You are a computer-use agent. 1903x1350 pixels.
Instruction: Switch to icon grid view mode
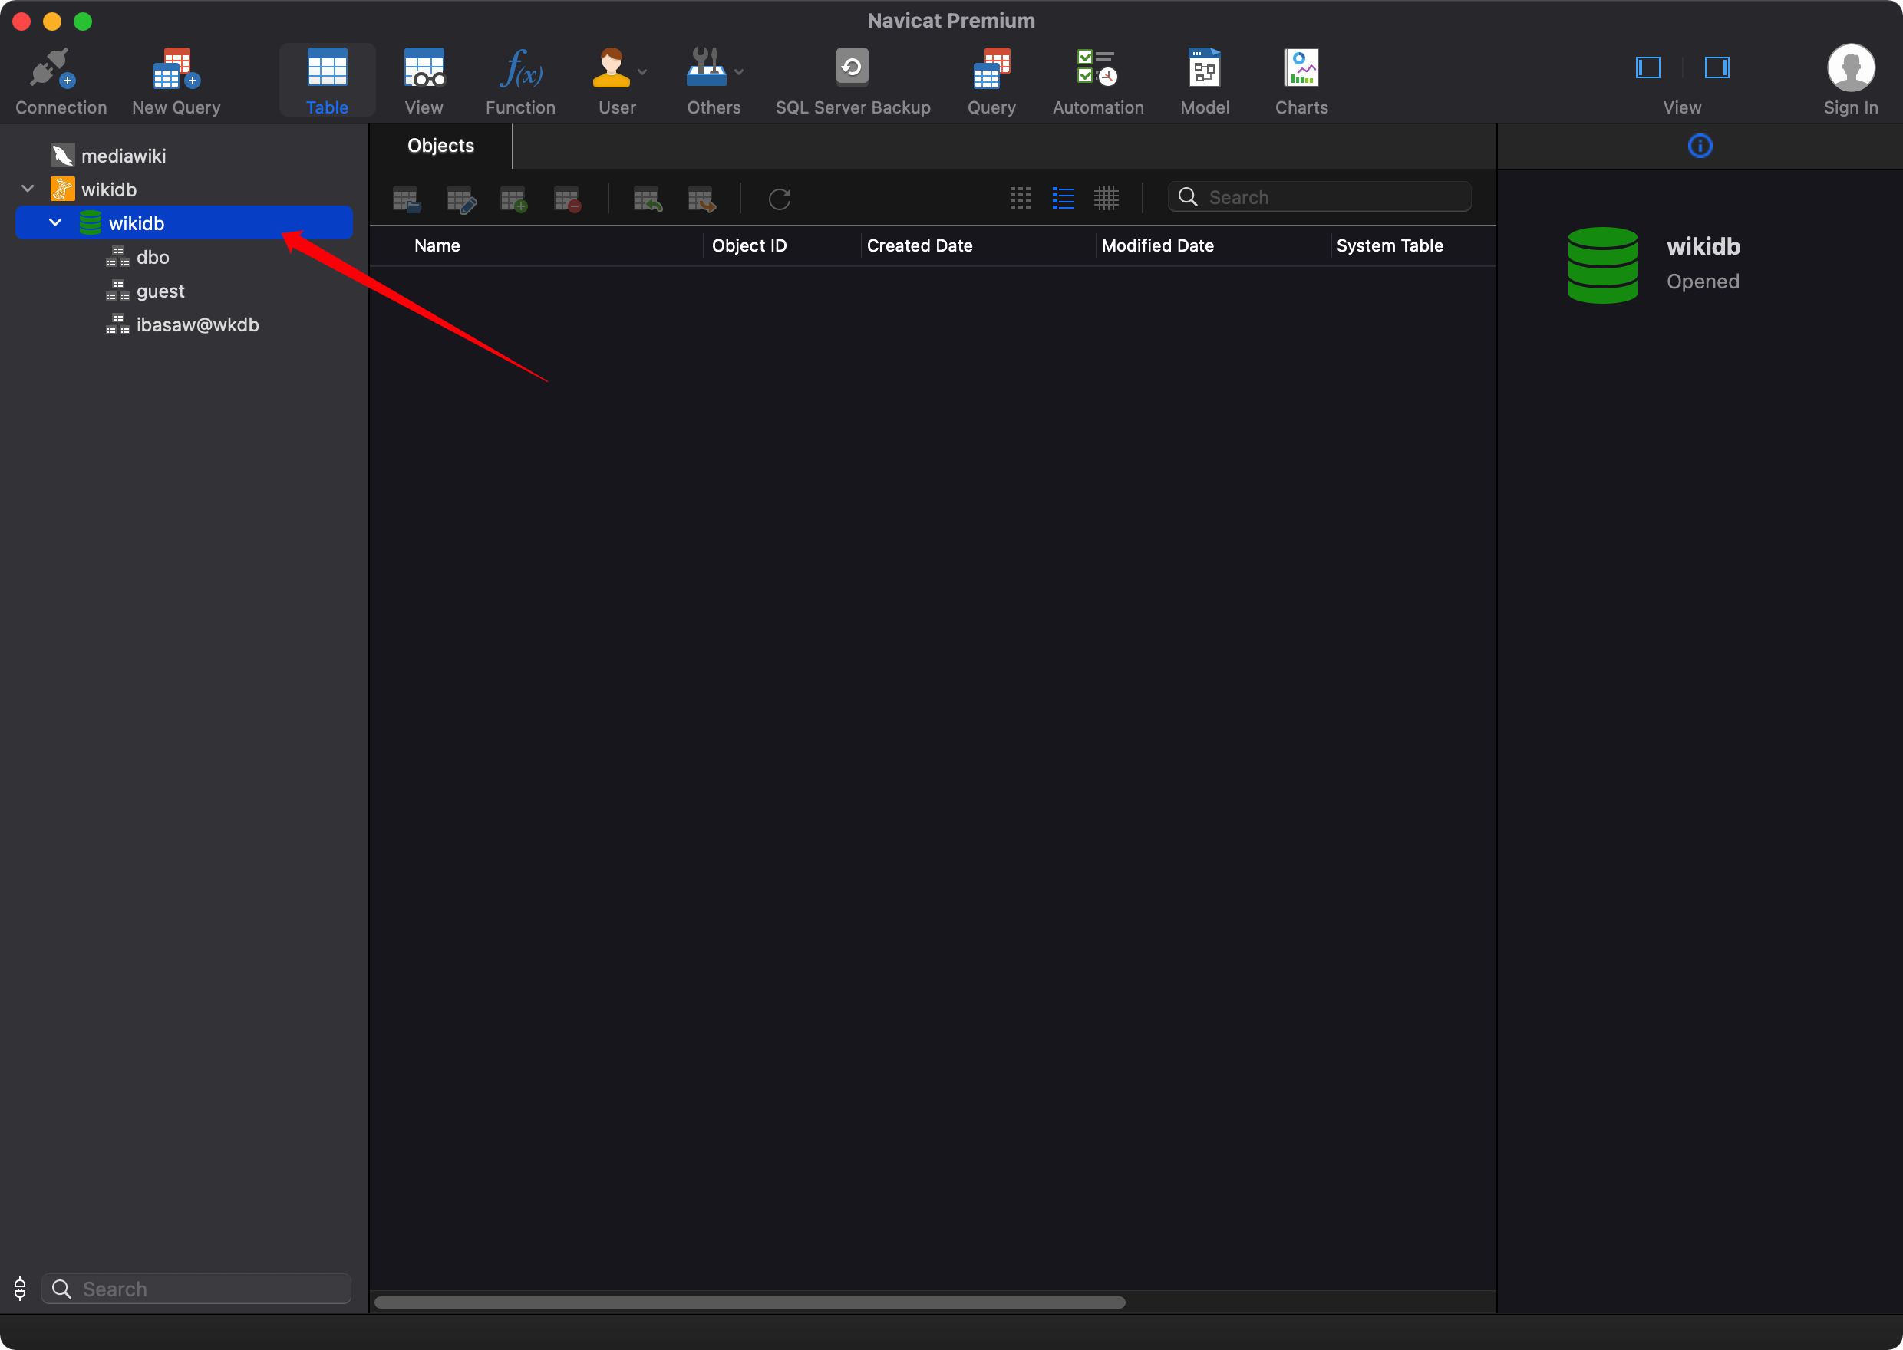pos(1020,198)
